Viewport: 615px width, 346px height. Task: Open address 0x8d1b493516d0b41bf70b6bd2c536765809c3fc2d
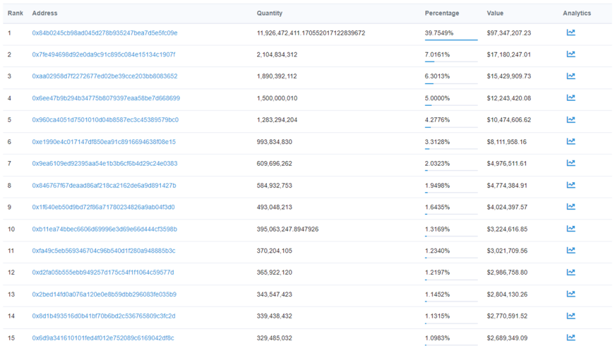point(103,316)
